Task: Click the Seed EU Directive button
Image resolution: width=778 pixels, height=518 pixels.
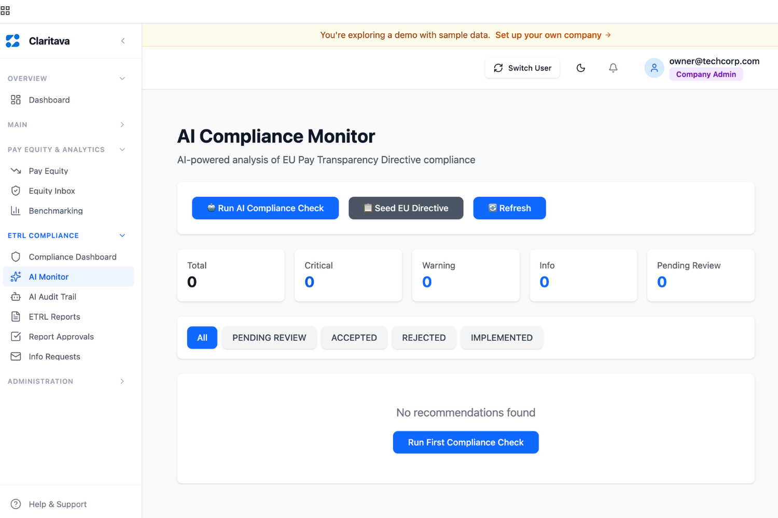Action: 406,208
